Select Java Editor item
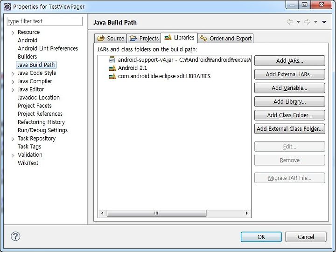 [31, 89]
